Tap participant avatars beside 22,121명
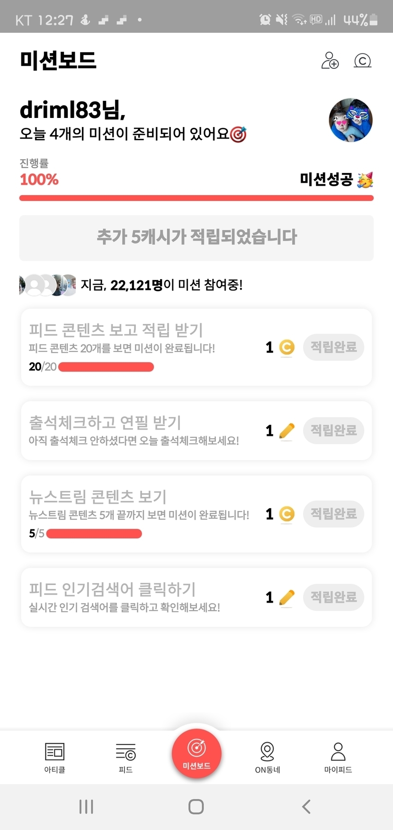Screen dimensions: 393x830 47,285
